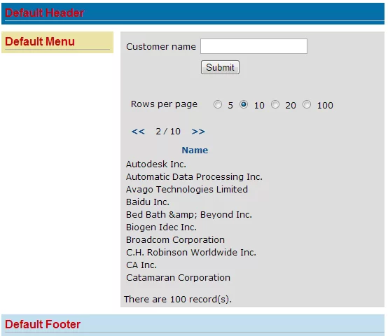Click the Autodesk Inc. row

156,164
